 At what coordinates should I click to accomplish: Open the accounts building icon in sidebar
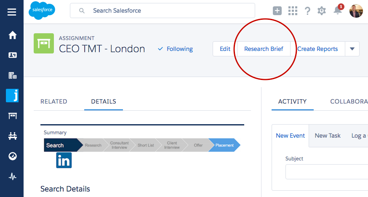pos(13,75)
